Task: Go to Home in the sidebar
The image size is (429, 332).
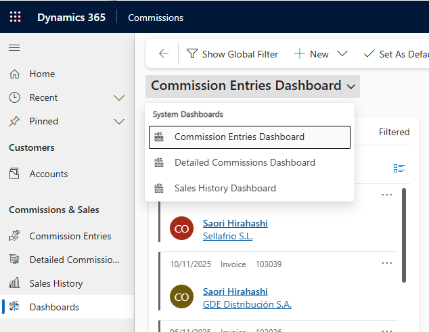Action: coord(67,74)
